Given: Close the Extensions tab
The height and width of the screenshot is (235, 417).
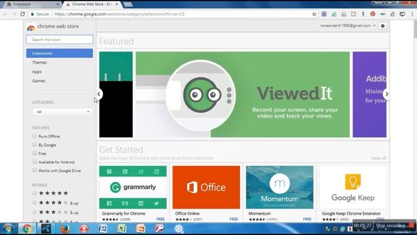Looking at the screenshot, I should click(x=58, y=5).
